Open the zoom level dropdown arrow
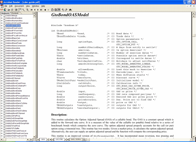The image size is (196, 142). point(48,140)
